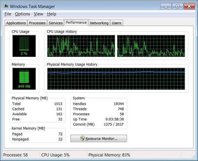Open the Options menu
Viewport: 198px width, 161px height.
pyautogui.click(x=22, y=14)
